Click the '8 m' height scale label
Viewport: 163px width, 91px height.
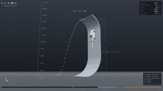(x=43, y=49)
